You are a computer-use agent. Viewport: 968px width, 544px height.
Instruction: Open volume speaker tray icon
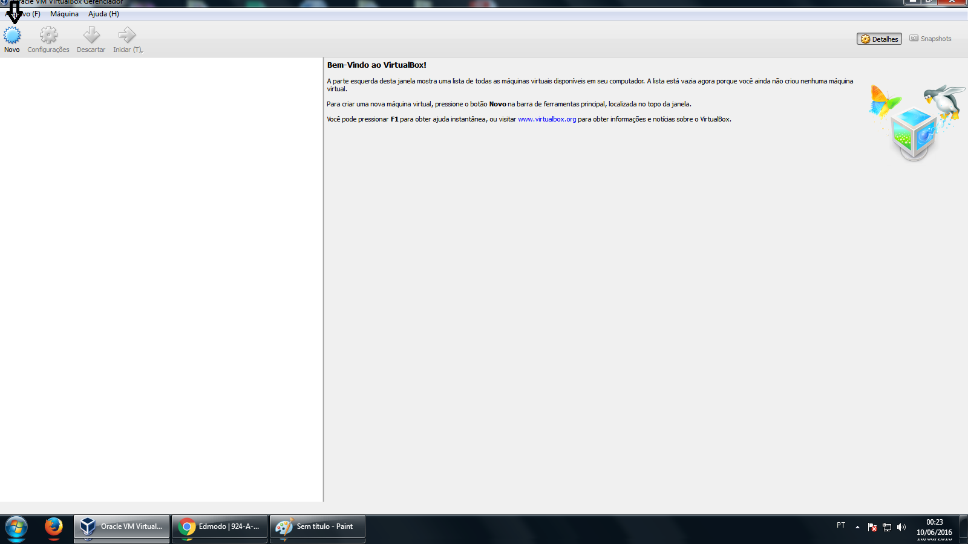(901, 527)
